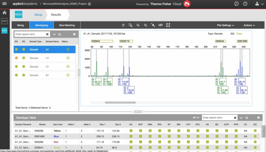The height and width of the screenshot is (152, 266).
Task: Go to the Setup step
Action: click(x=38, y=15)
